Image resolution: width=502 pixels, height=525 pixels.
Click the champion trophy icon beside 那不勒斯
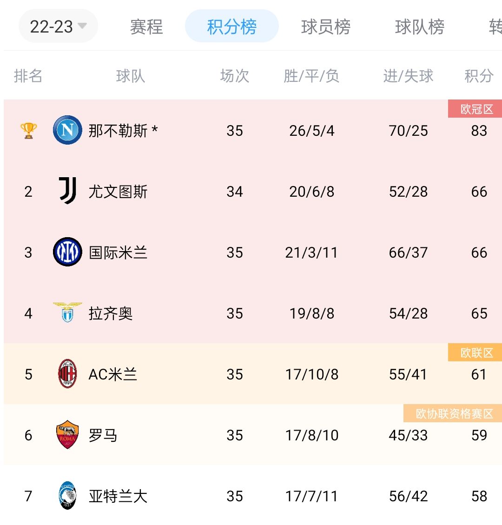tap(28, 131)
